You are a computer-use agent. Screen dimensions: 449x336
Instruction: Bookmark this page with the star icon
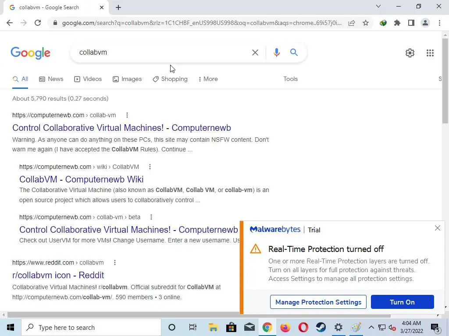pyautogui.click(x=366, y=23)
